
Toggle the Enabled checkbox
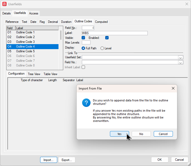(107, 38)
